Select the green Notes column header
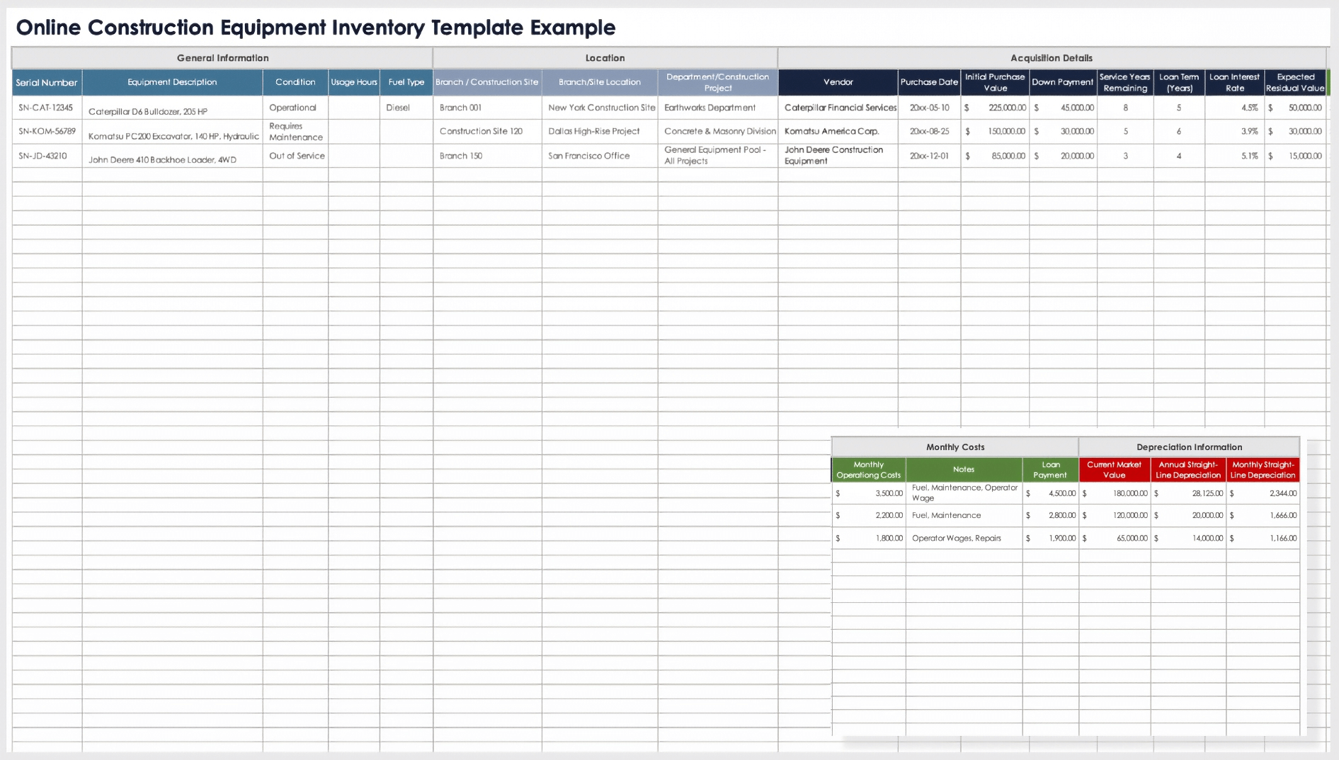1339x760 pixels. 963,469
